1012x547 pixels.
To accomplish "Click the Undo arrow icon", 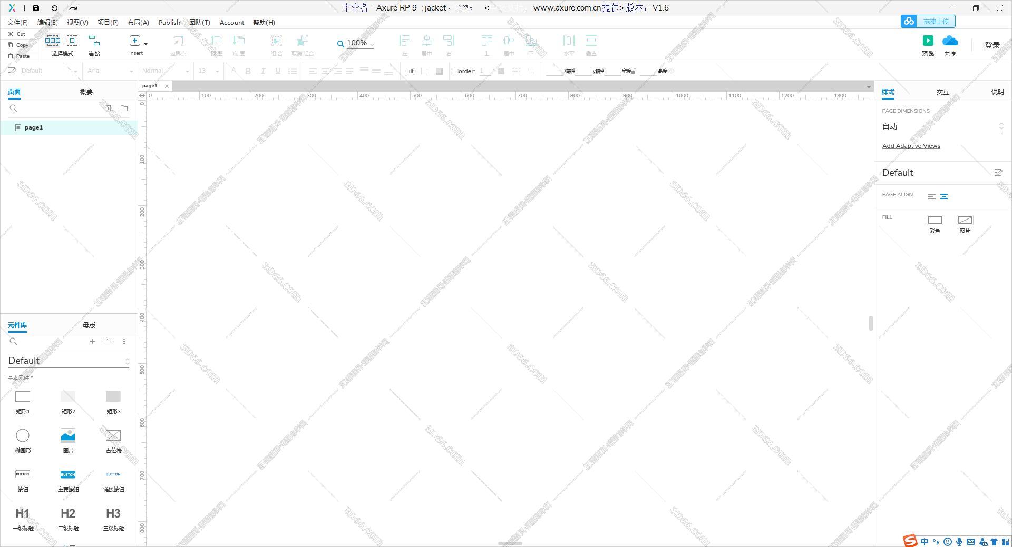I will click(54, 8).
